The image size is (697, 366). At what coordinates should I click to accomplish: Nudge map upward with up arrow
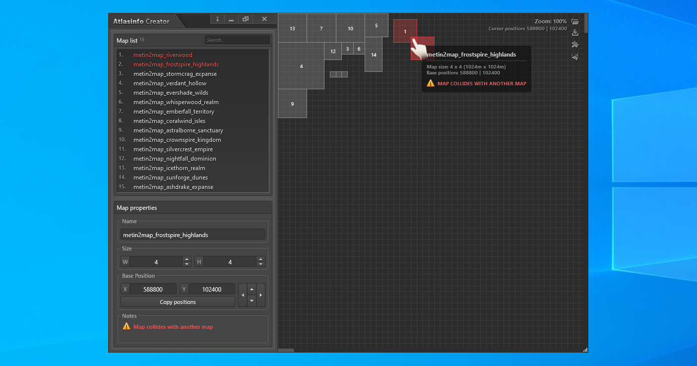click(252, 289)
